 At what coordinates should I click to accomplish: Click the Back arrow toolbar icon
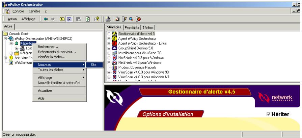click(x=46, y=19)
